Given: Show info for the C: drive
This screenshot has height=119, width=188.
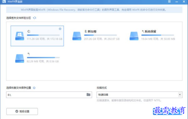Looking at the screenshot, I should (x=60, y=29).
